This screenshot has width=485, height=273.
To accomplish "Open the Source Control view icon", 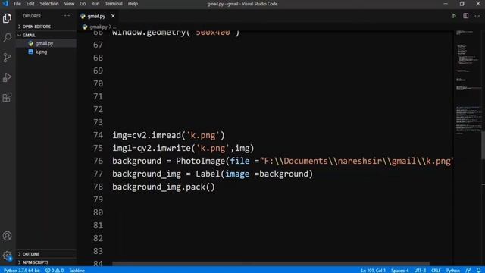I will click(7, 58).
